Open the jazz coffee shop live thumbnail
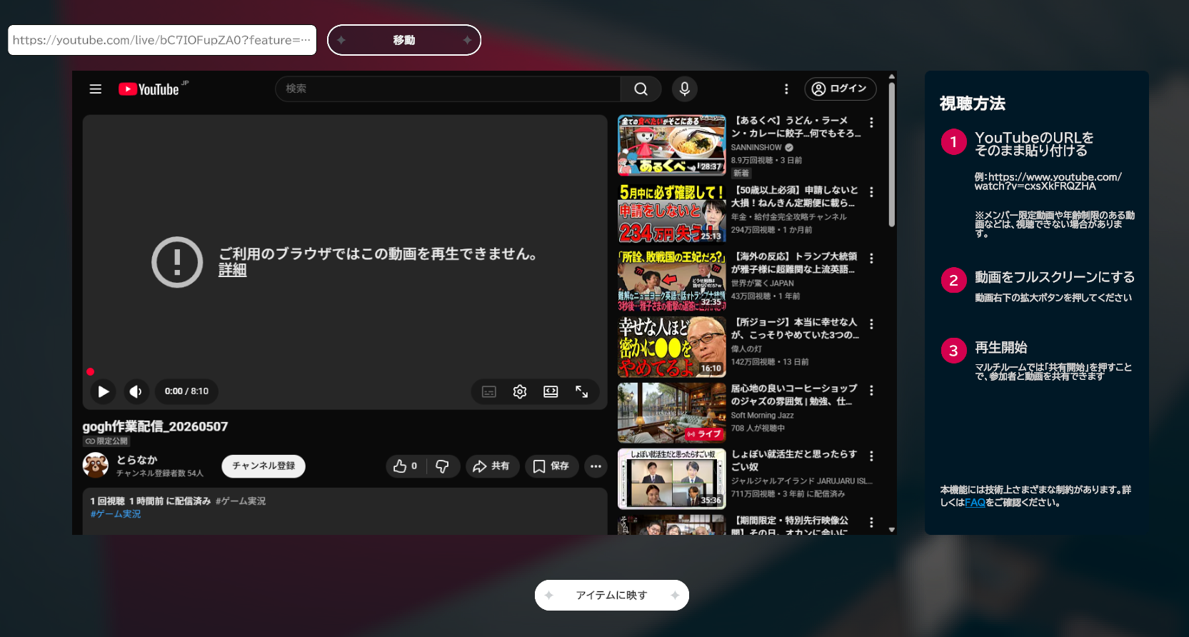Viewport: 1189px width, 637px height. [x=671, y=413]
